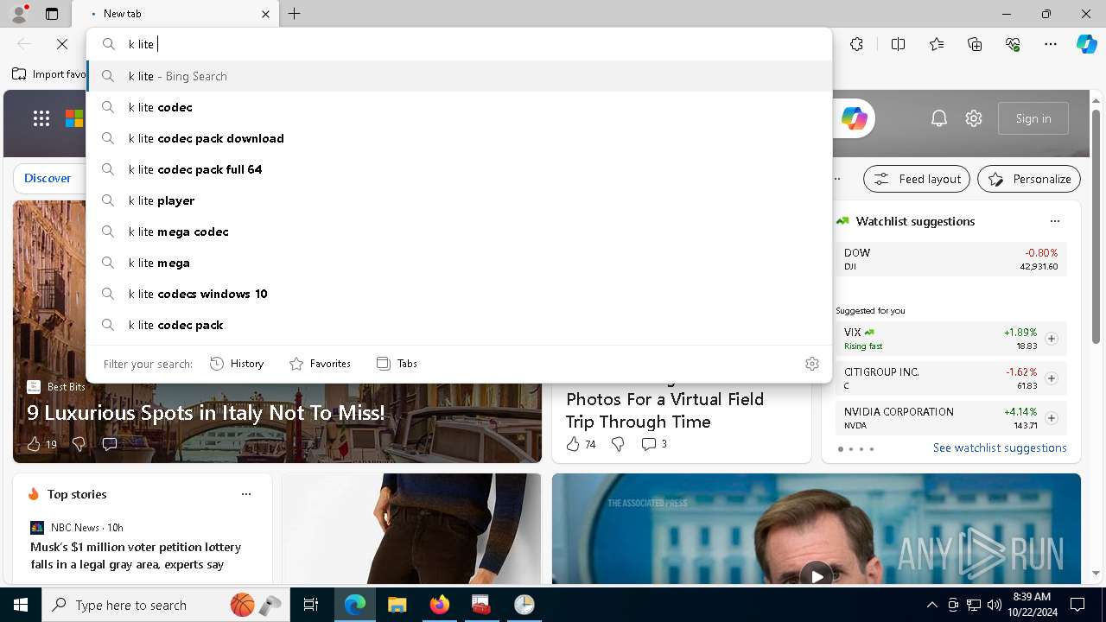1106x622 pixels.
Task: Open Collections toolbar icon
Action: (975, 44)
